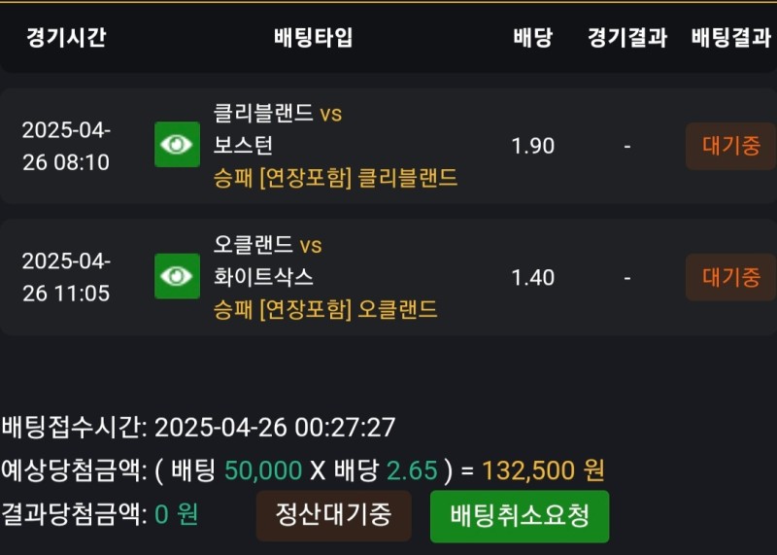Click the green eye icon for 오클랜드 match
The image size is (777, 555).
click(177, 276)
